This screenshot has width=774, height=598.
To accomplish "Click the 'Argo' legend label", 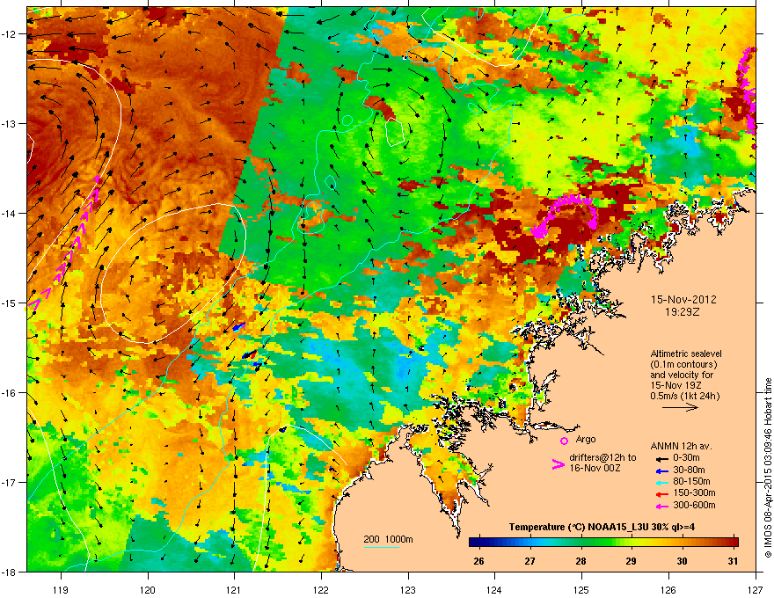I will click(586, 439).
